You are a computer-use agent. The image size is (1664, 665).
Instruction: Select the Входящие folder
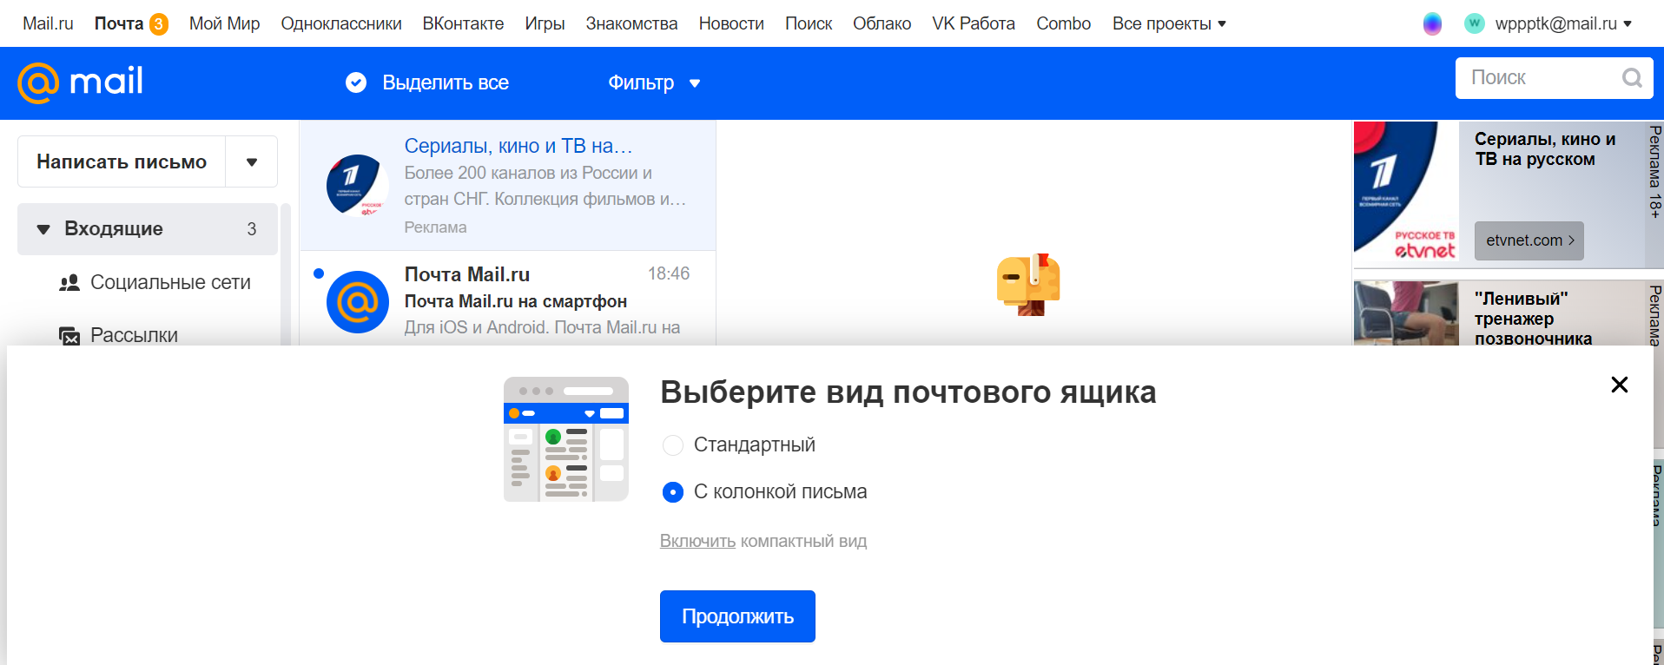[148, 229]
